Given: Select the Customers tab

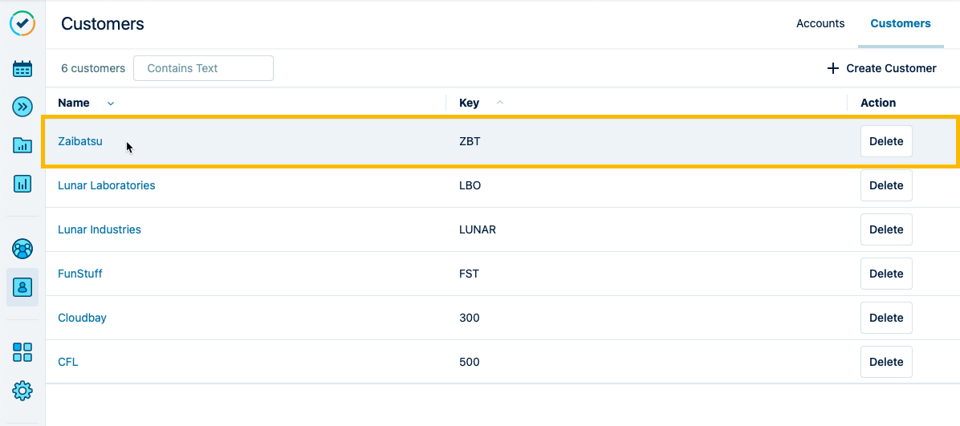Looking at the screenshot, I should coord(900,23).
